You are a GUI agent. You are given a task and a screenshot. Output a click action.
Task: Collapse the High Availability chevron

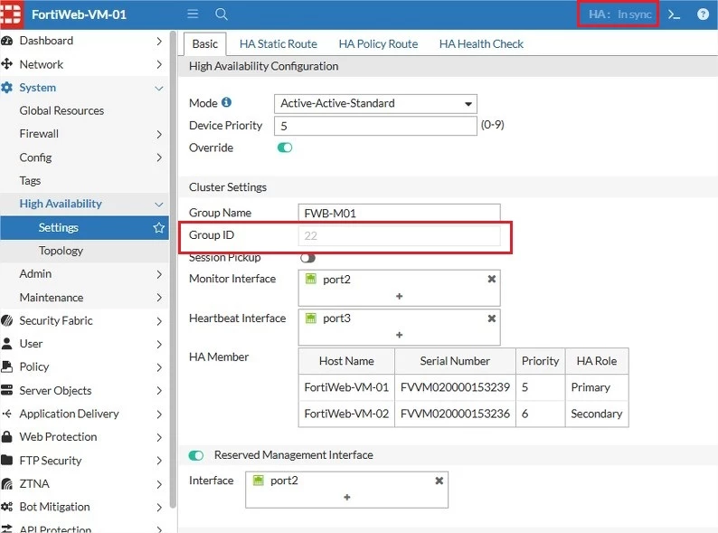click(159, 205)
